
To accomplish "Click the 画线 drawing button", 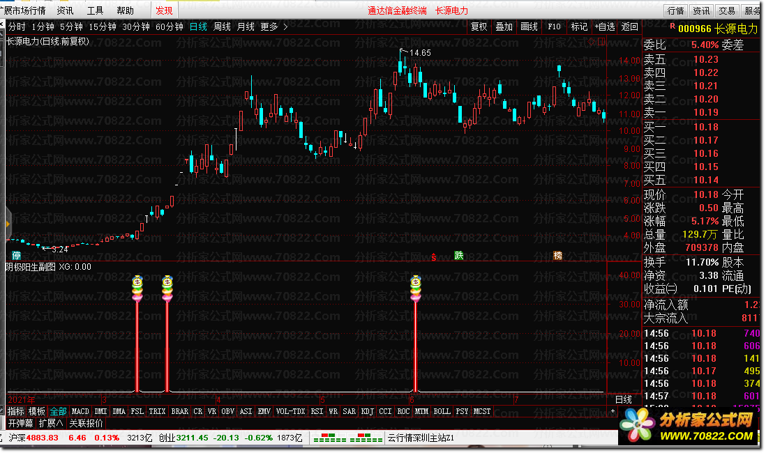I will point(529,27).
